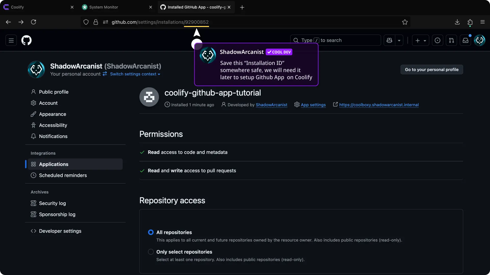490x275 pixels.
Task: Select the All repositories radio option
Action: [151, 232]
